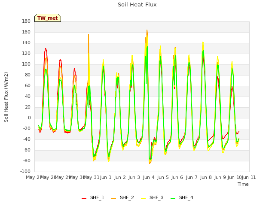Viewport: 275px width, 206px height.
Task: Click the Jun 5 x-axis date label
Action: pyautogui.click(x=163, y=177)
